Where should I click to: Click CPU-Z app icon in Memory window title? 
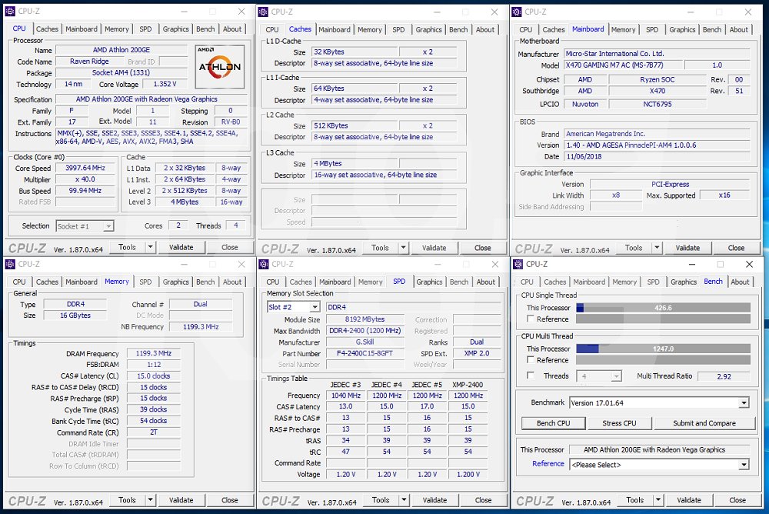point(10,264)
